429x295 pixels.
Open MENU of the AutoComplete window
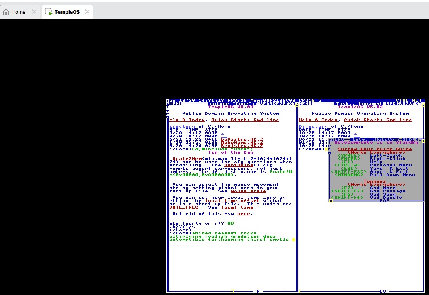coord(338,139)
